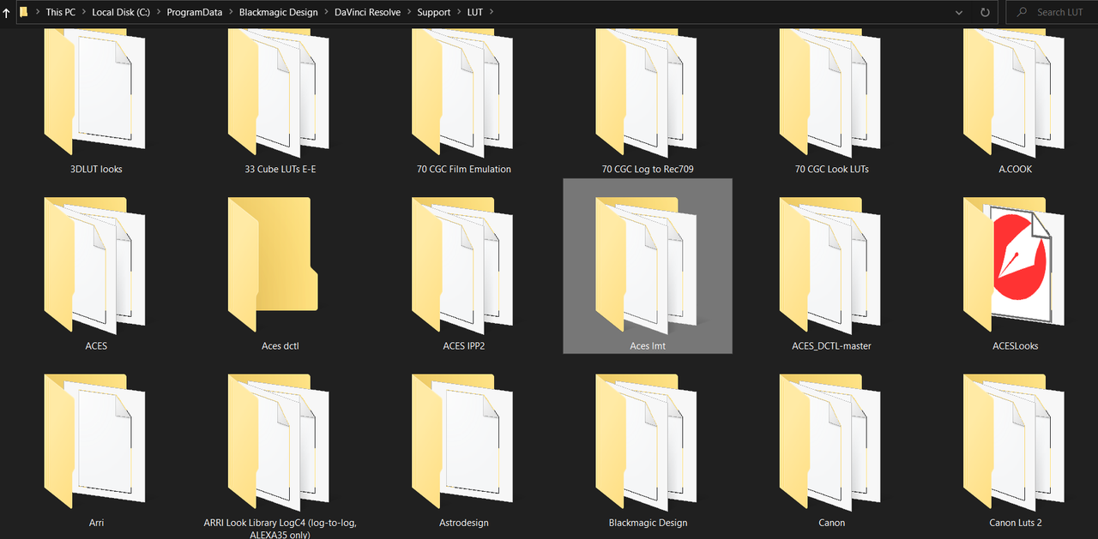This screenshot has height=539, width=1098.
Task: Go to ProgramData in the address path
Action: point(195,13)
